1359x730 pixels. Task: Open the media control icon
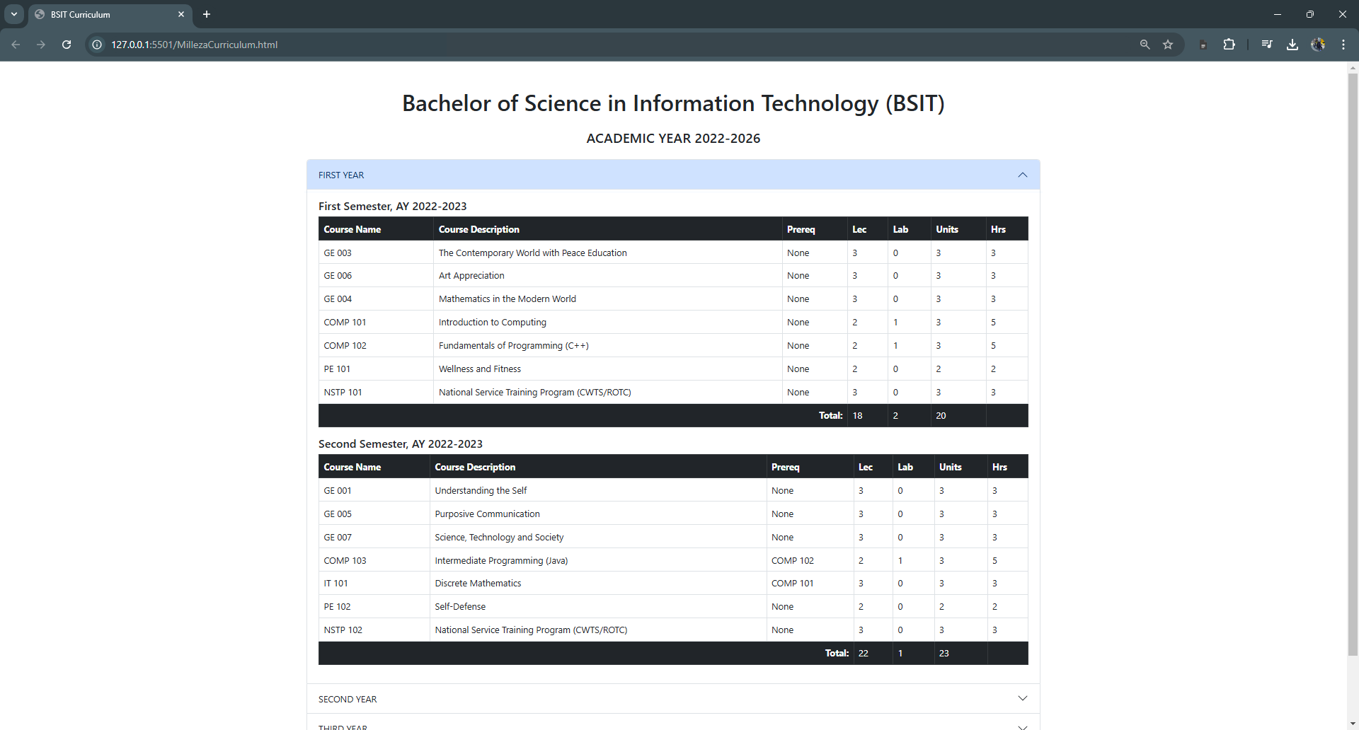click(1266, 45)
